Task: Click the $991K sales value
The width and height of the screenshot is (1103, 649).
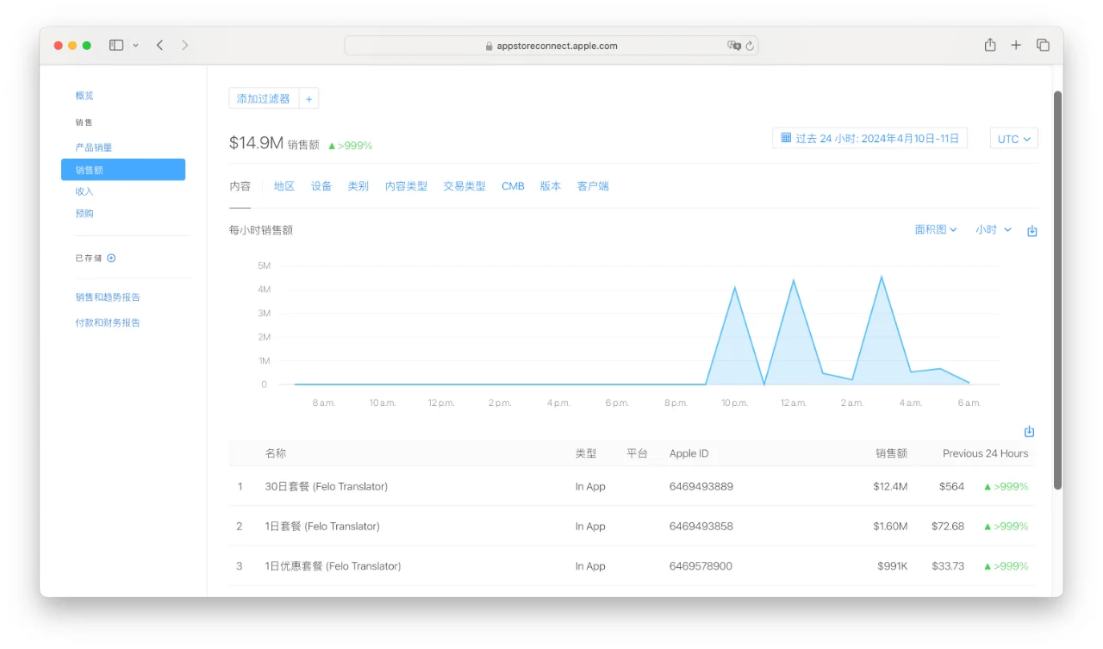Action: click(893, 566)
